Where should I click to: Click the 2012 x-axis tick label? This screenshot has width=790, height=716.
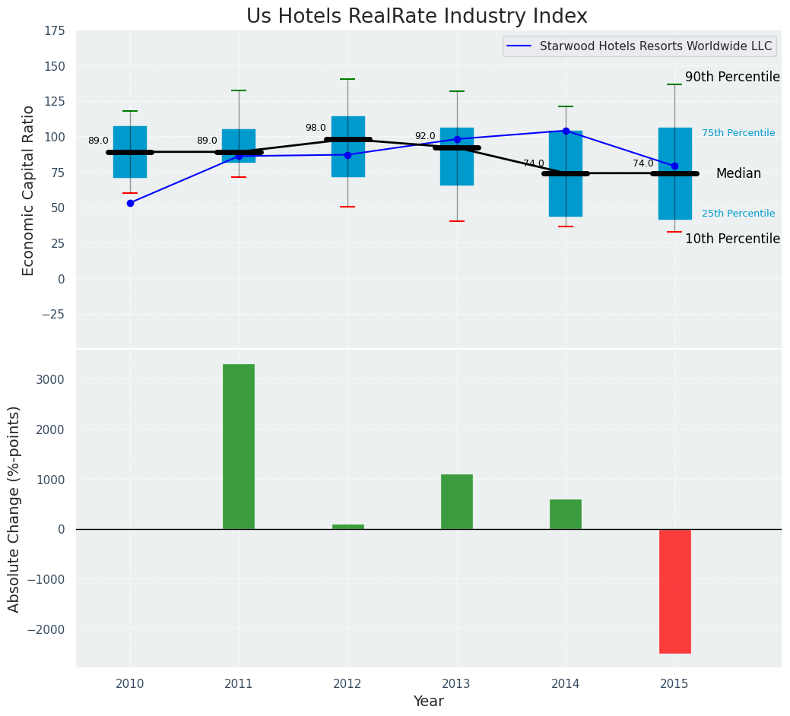(347, 683)
